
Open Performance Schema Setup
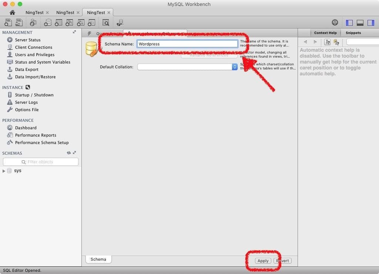(x=42, y=143)
